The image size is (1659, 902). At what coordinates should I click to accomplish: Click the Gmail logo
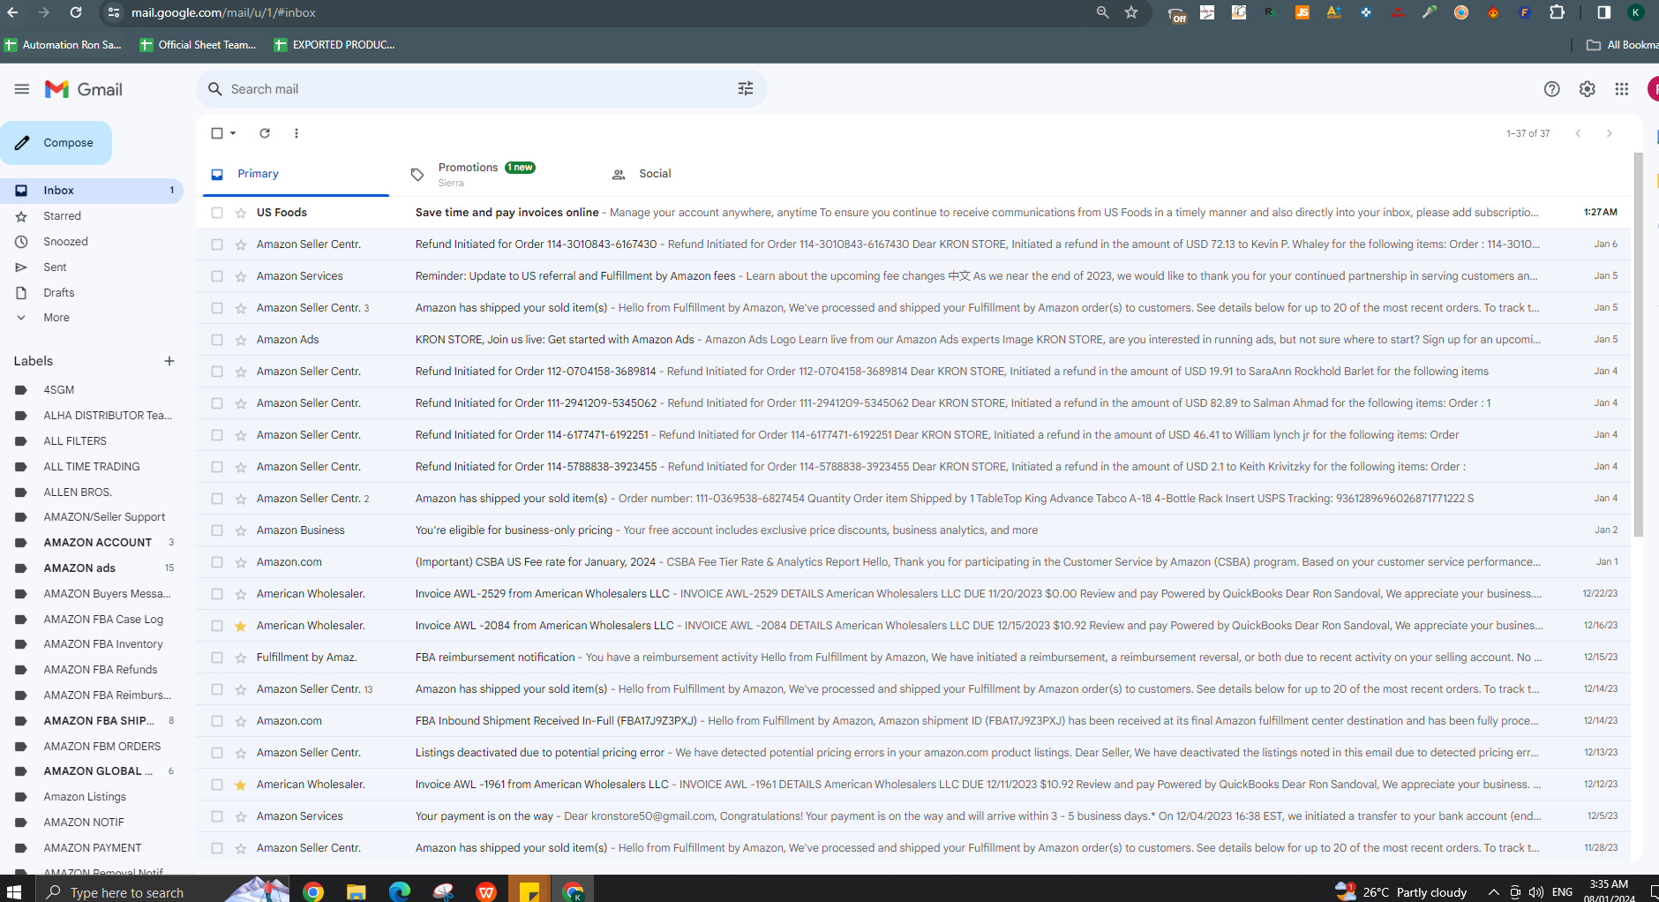84,89
